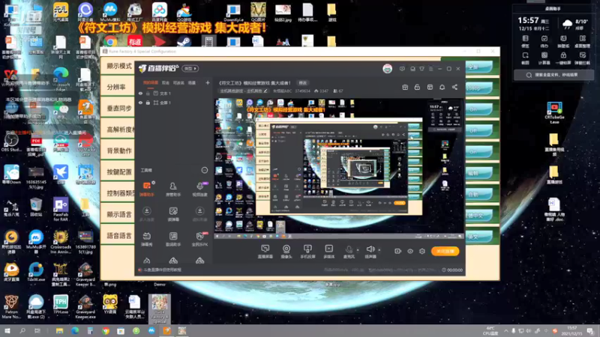This screenshot has height=337, width=600.
Task: Click the record video icon beside preview eye
Action: [x=398, y=251]
